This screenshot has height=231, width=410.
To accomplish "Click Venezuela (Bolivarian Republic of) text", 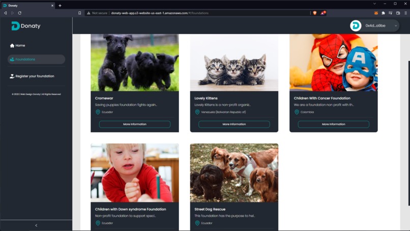I will click(223, 112).
